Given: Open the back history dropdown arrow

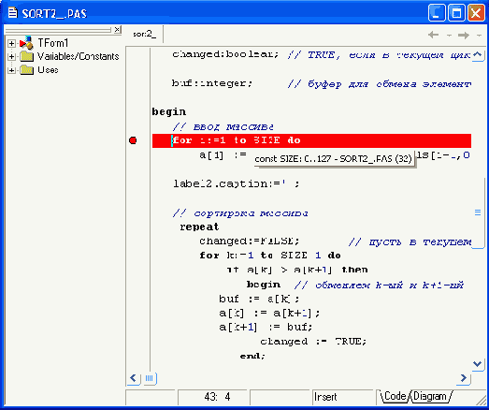Looking at the screenshot, I should pos(449,36).
